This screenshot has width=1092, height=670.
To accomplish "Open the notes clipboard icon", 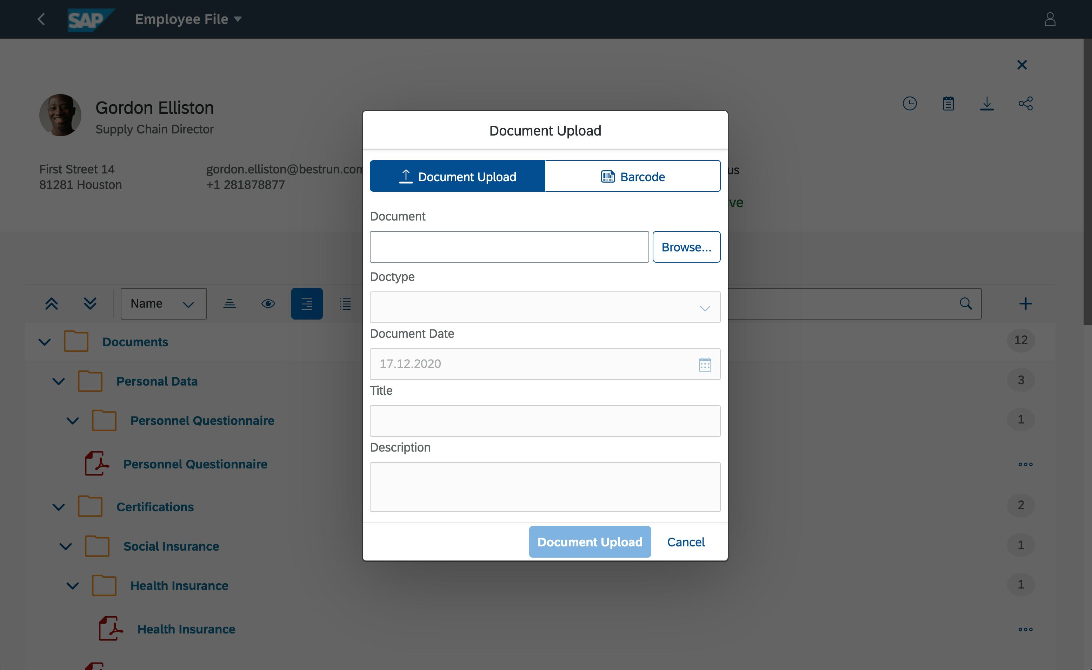I will (x=948, y=103).
